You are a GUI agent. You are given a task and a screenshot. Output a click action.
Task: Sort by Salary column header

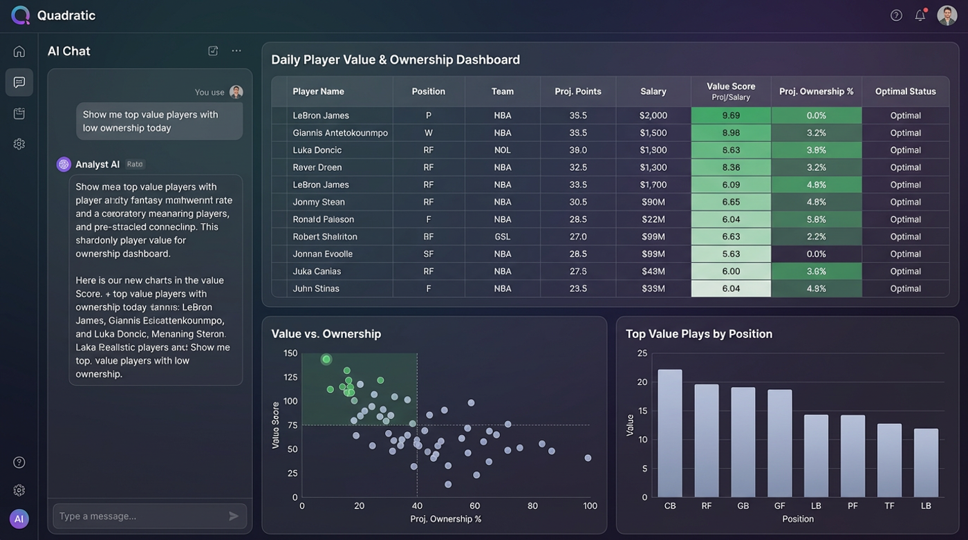[x=653, y=91]
